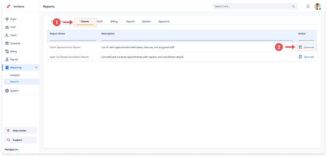Select Appt. No-Show/Cancellation Report name
Screen dimensions: 327x157
pos(69,57)
